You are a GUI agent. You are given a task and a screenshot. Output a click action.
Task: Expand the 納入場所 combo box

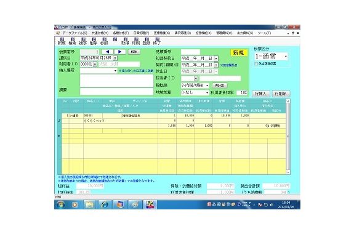115,71
